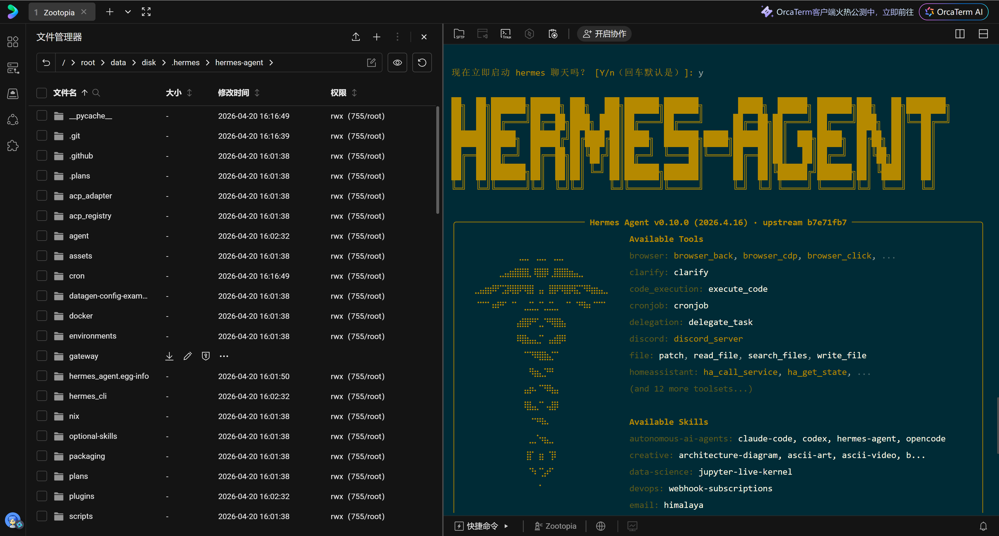Open the dashboard grid icon in sidebar
The height and width of the screenshot is (536, 999).
13,41
